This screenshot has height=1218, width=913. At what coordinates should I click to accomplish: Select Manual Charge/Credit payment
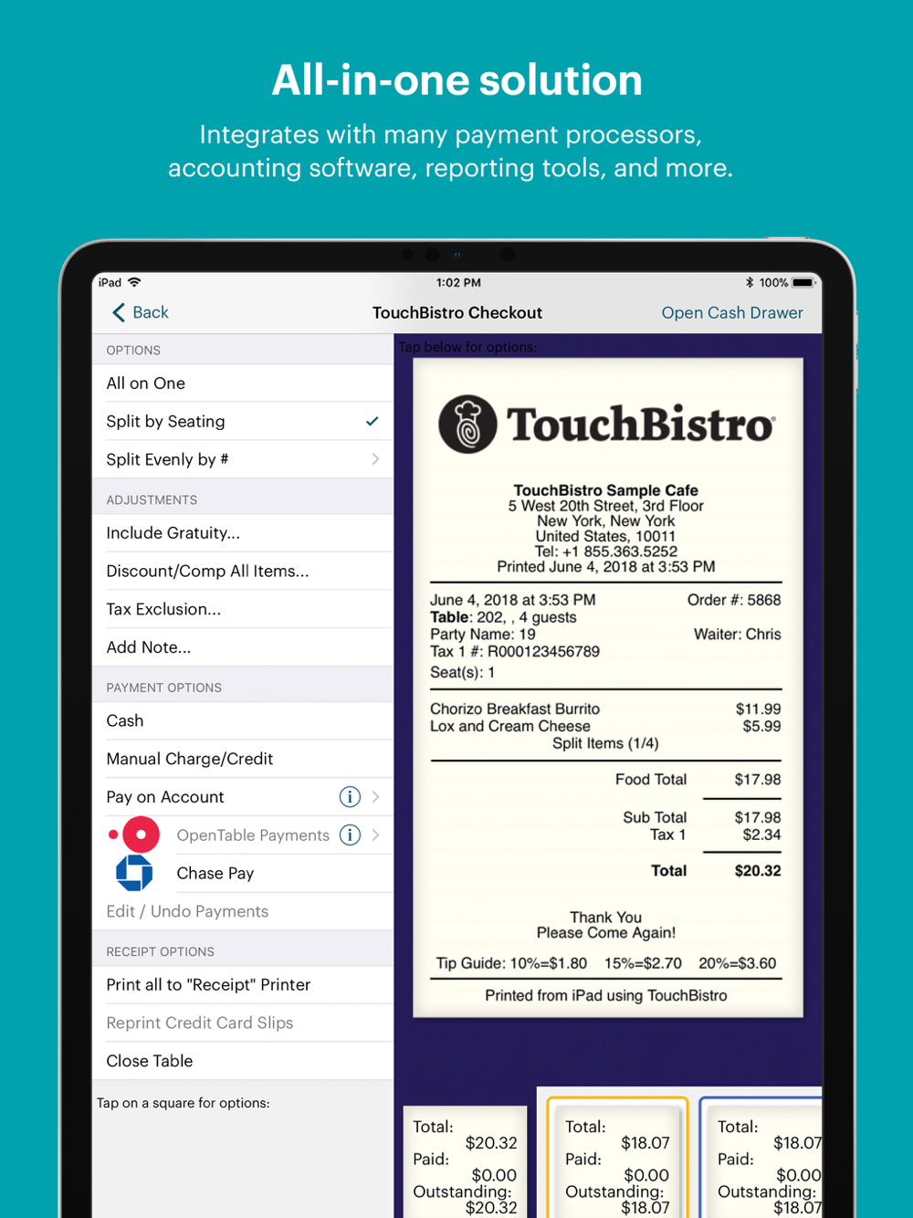click(x=243, y=759)
